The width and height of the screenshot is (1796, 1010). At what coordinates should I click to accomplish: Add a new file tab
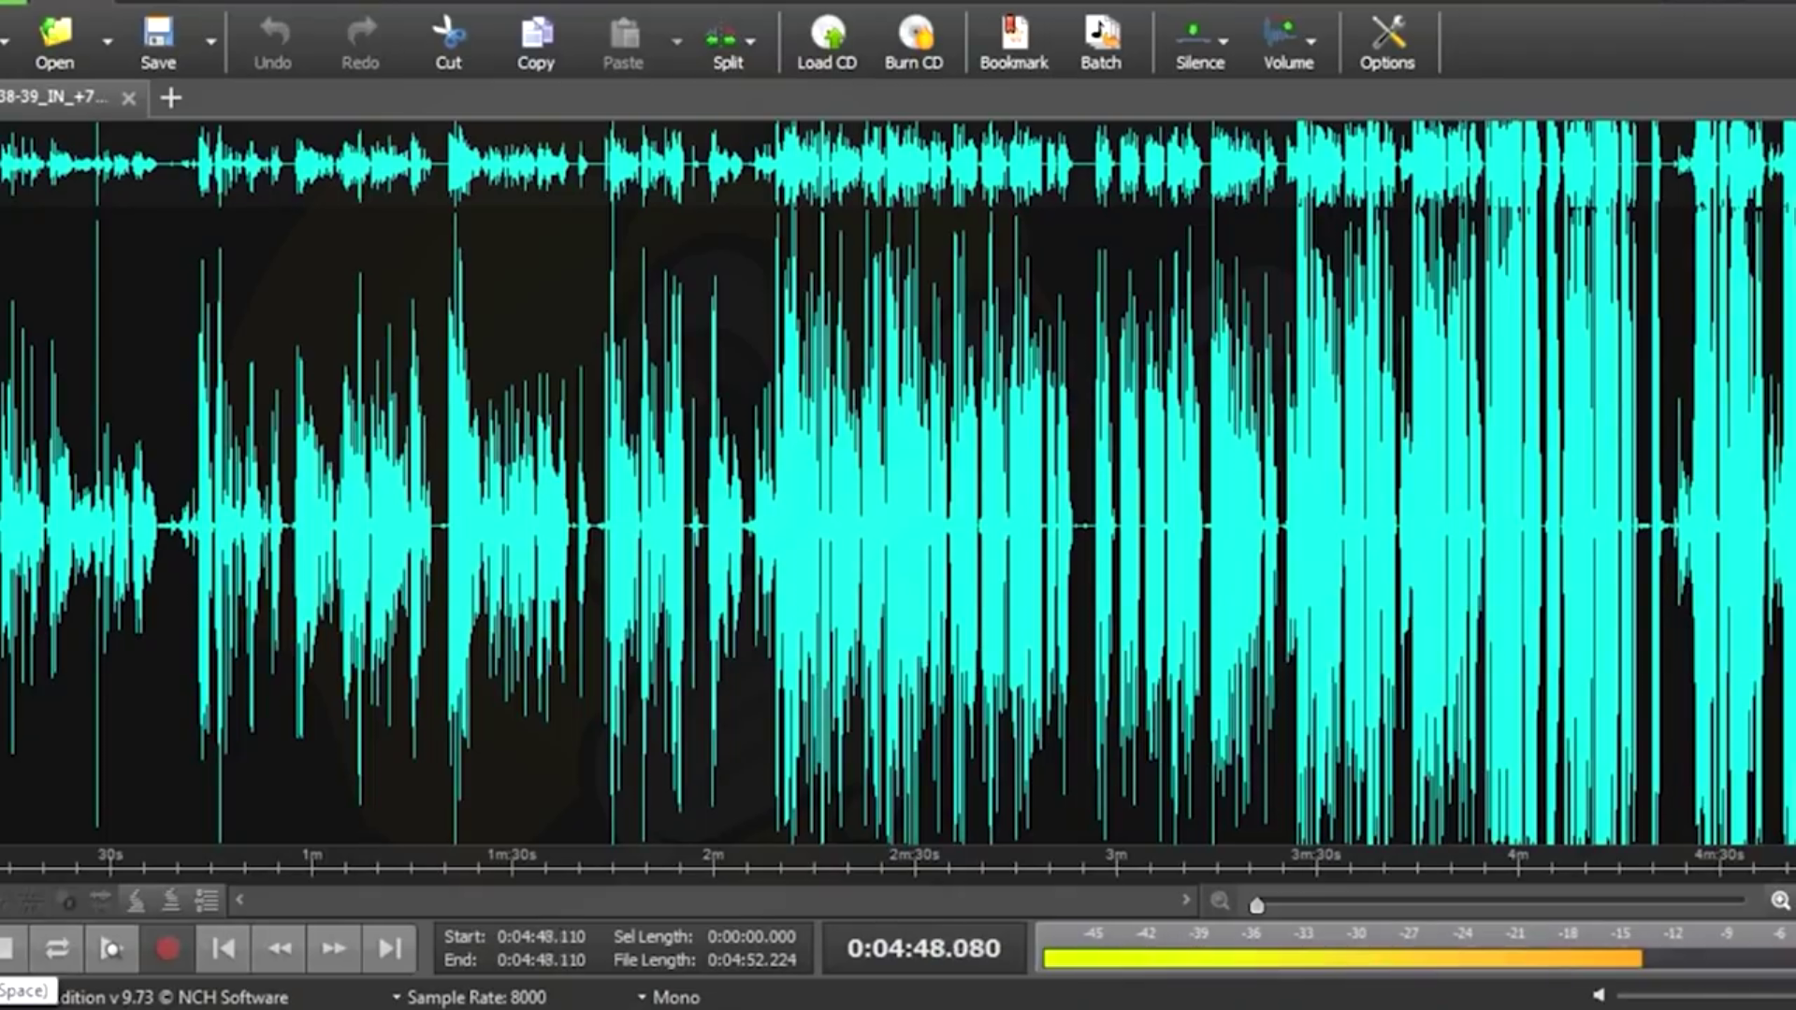tap(170, 97)
